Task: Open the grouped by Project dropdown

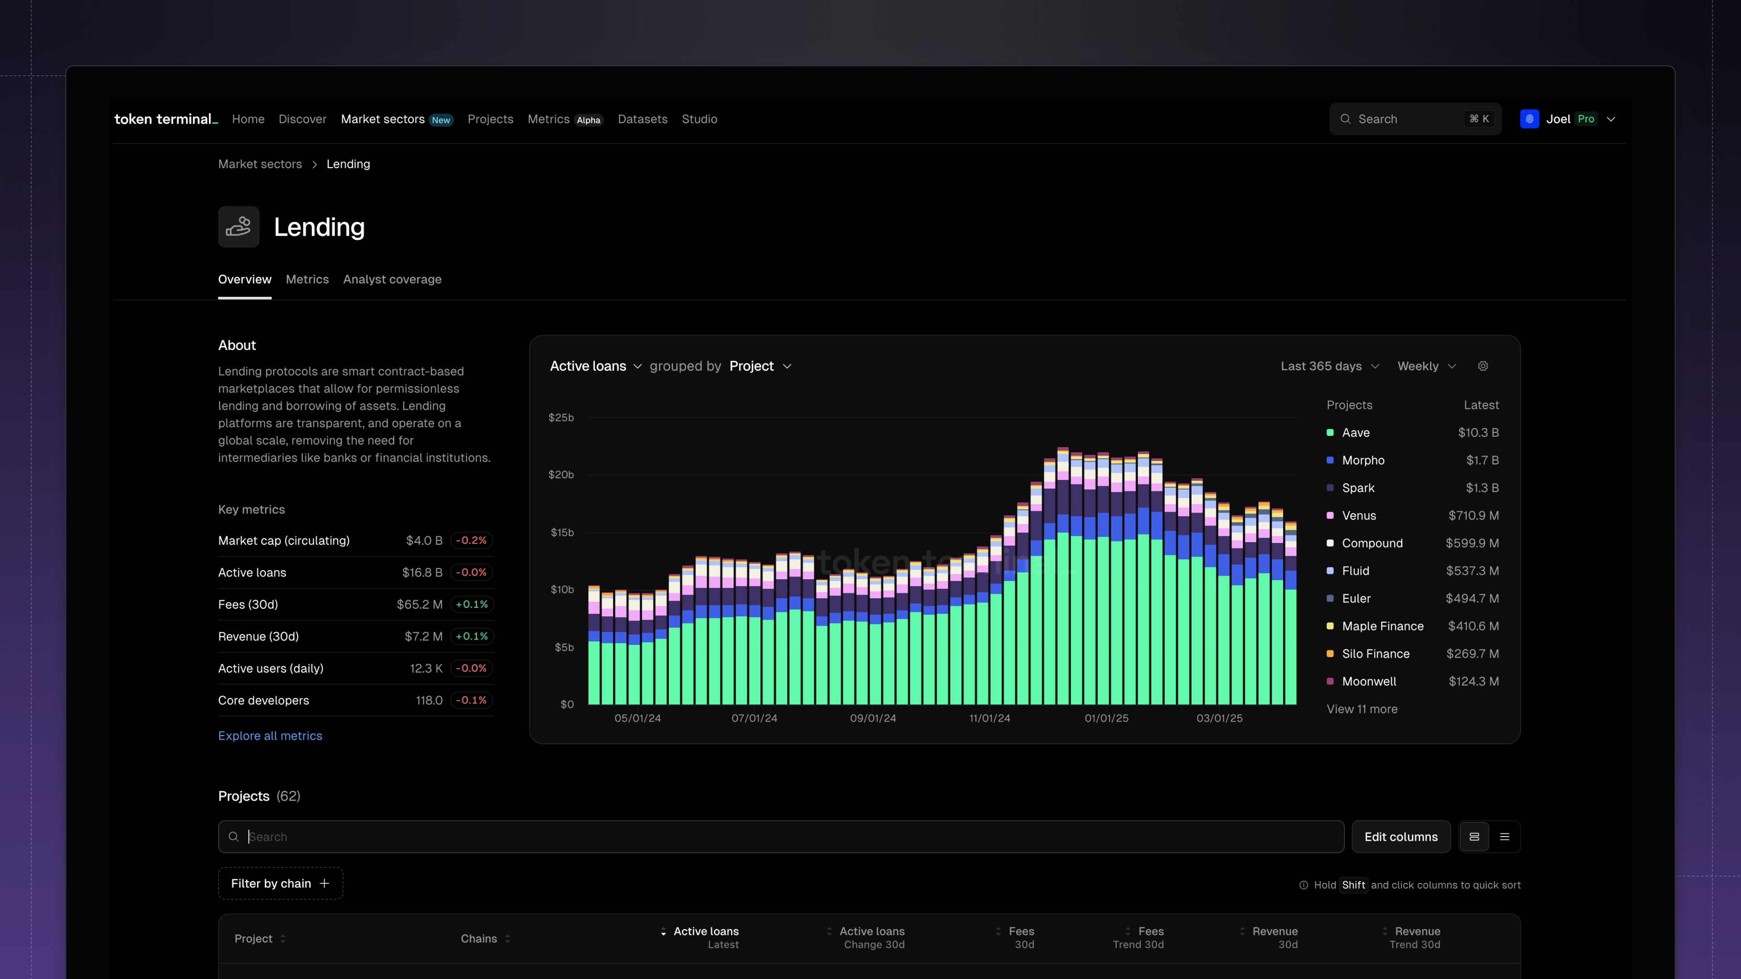Action: pyautogui.click(x=760, y=366)
